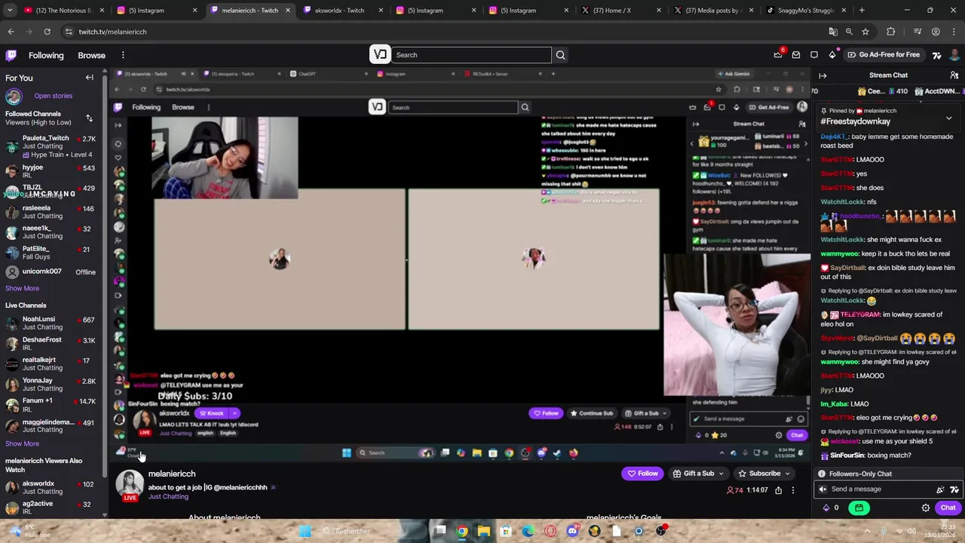
Task: Open the user avatar menu
Action: click(954, 55)
